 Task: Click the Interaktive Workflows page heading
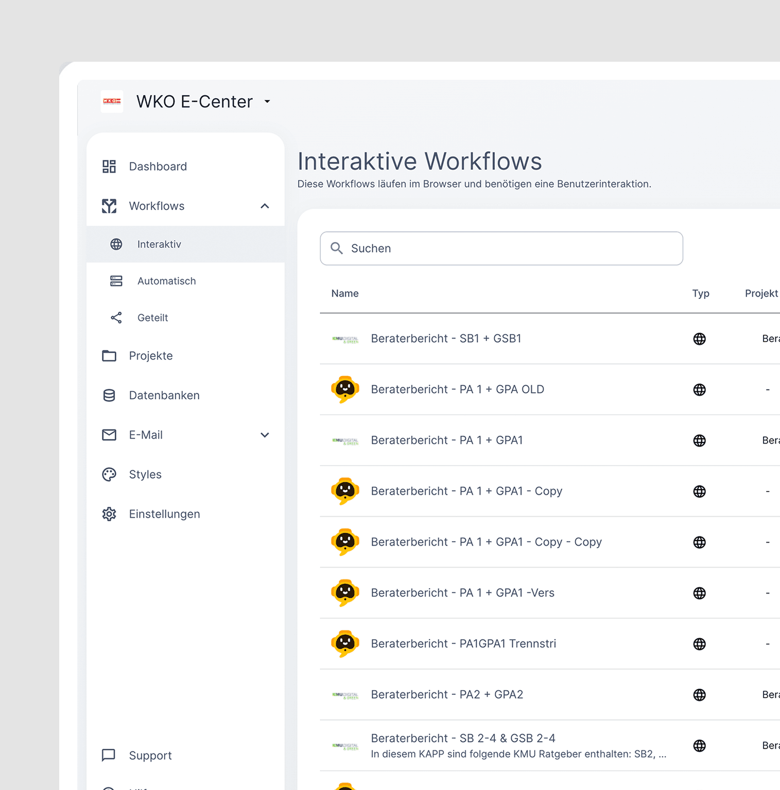pos(420,161)
